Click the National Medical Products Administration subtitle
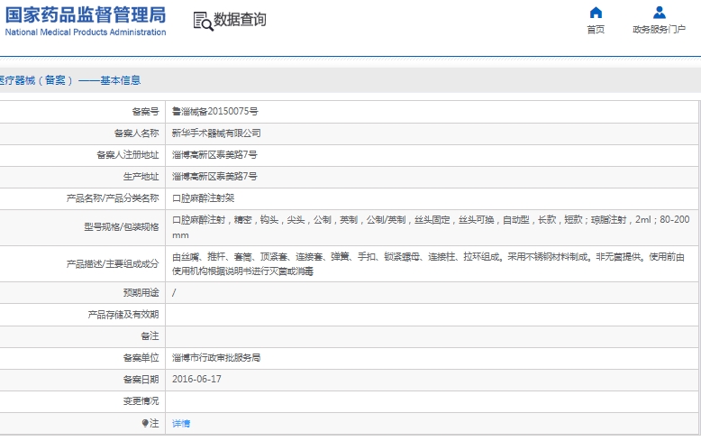 [86, 32]
